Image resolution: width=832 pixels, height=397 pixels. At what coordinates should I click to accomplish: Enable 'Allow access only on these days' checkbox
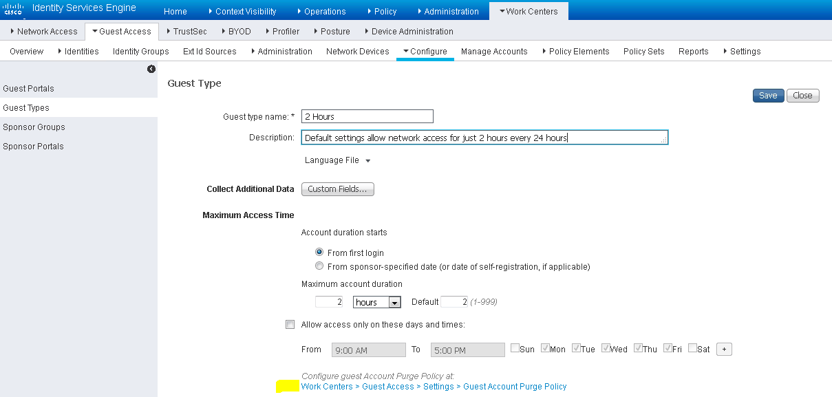290,325
